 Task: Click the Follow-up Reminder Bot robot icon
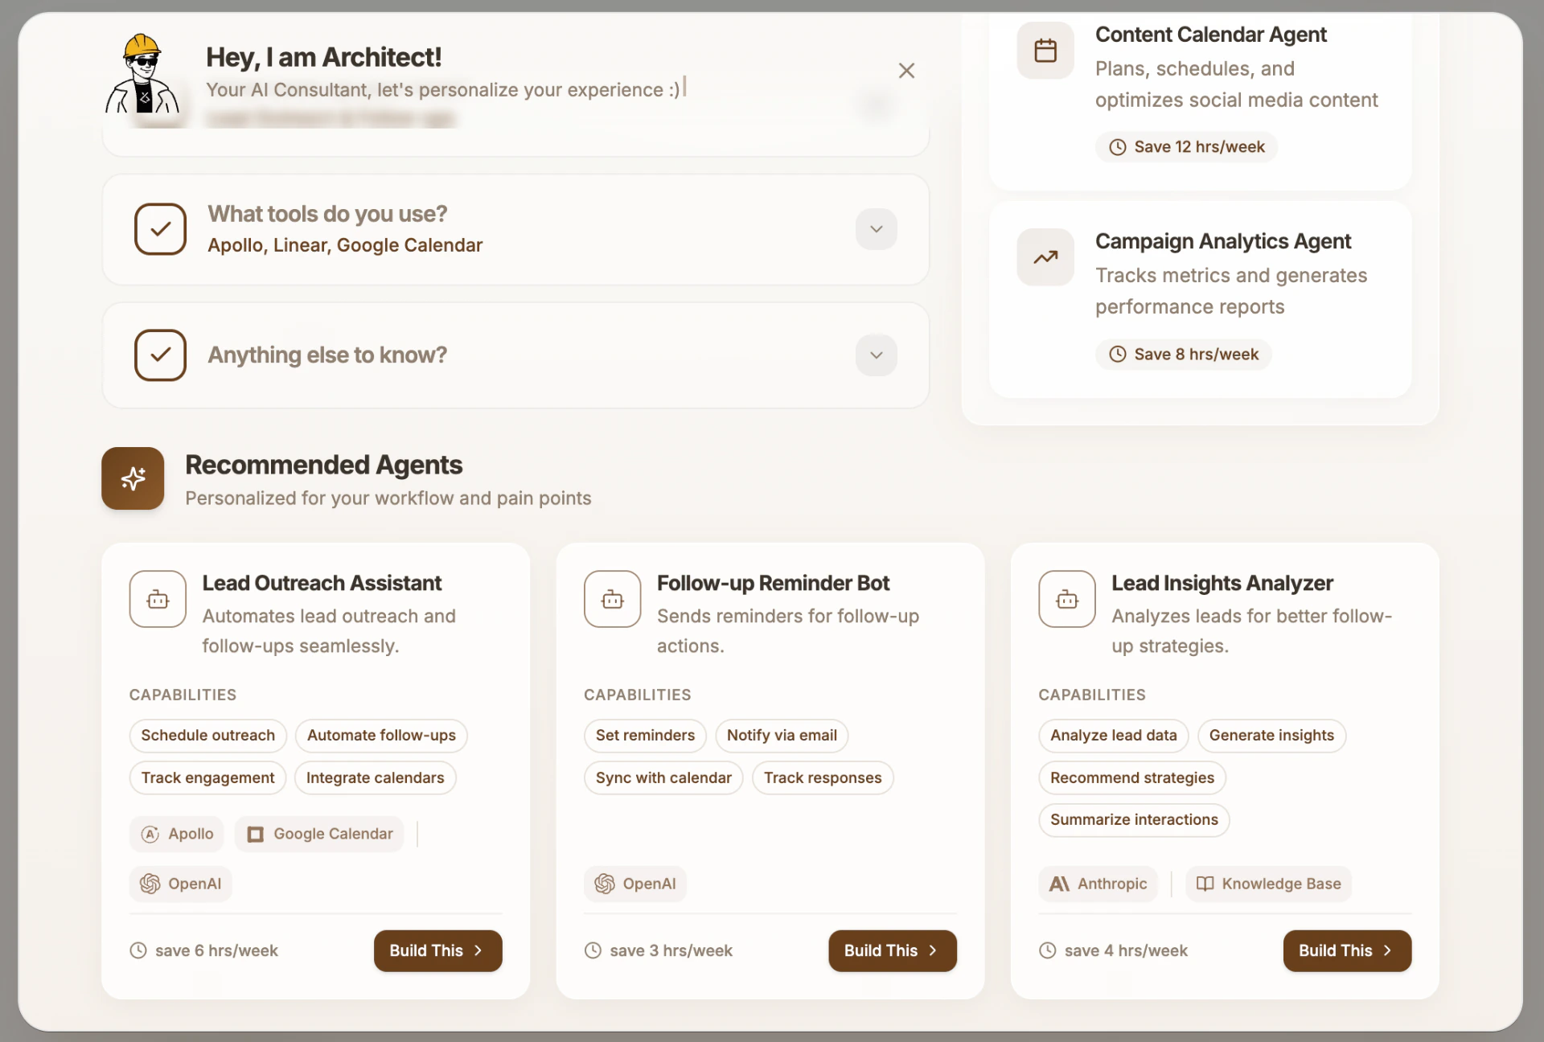click(x=612, y=599)
